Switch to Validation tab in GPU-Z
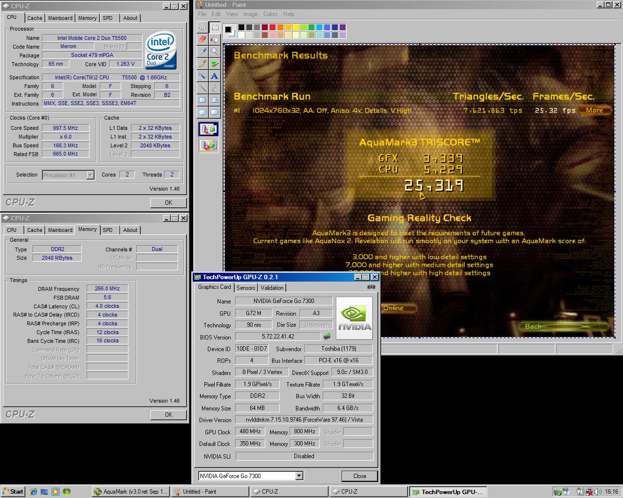 (272, 288)
